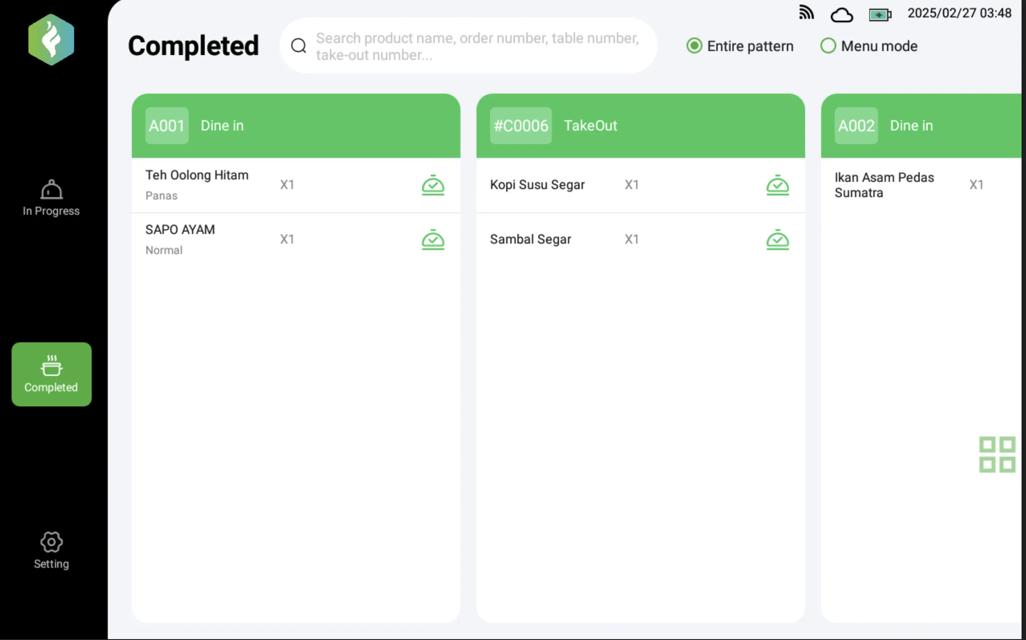Click the Completed page heading
The width and height of the screenshot is (1026, 640).
pos(193,45)
